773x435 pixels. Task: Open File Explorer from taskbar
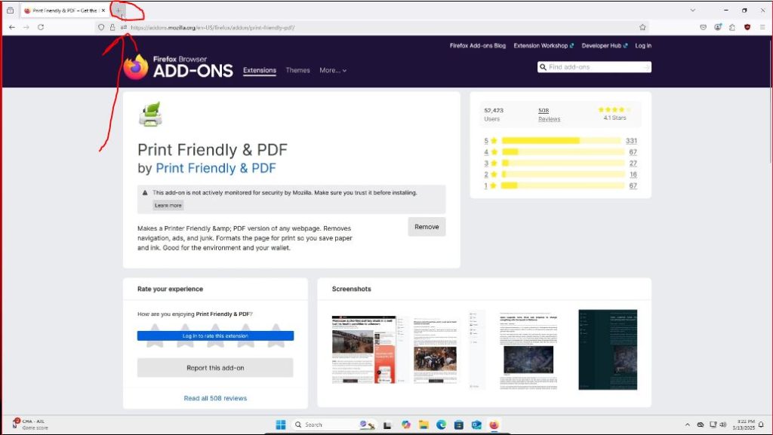(x=423, y=424)
